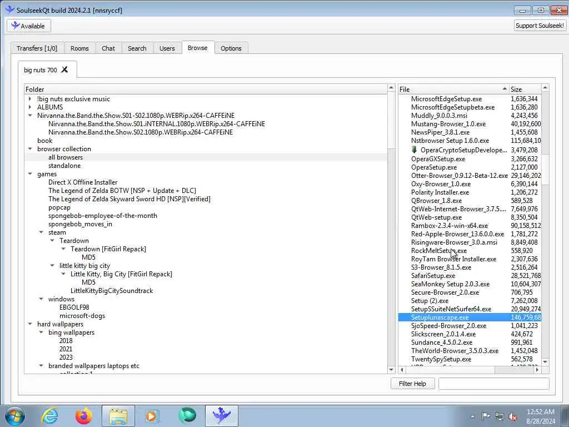Open Windows Start menu orb
This screenshot has width=569, height=427.
coord(15,416)
